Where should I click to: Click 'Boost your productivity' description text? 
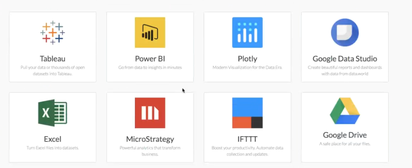click(247, 151)
